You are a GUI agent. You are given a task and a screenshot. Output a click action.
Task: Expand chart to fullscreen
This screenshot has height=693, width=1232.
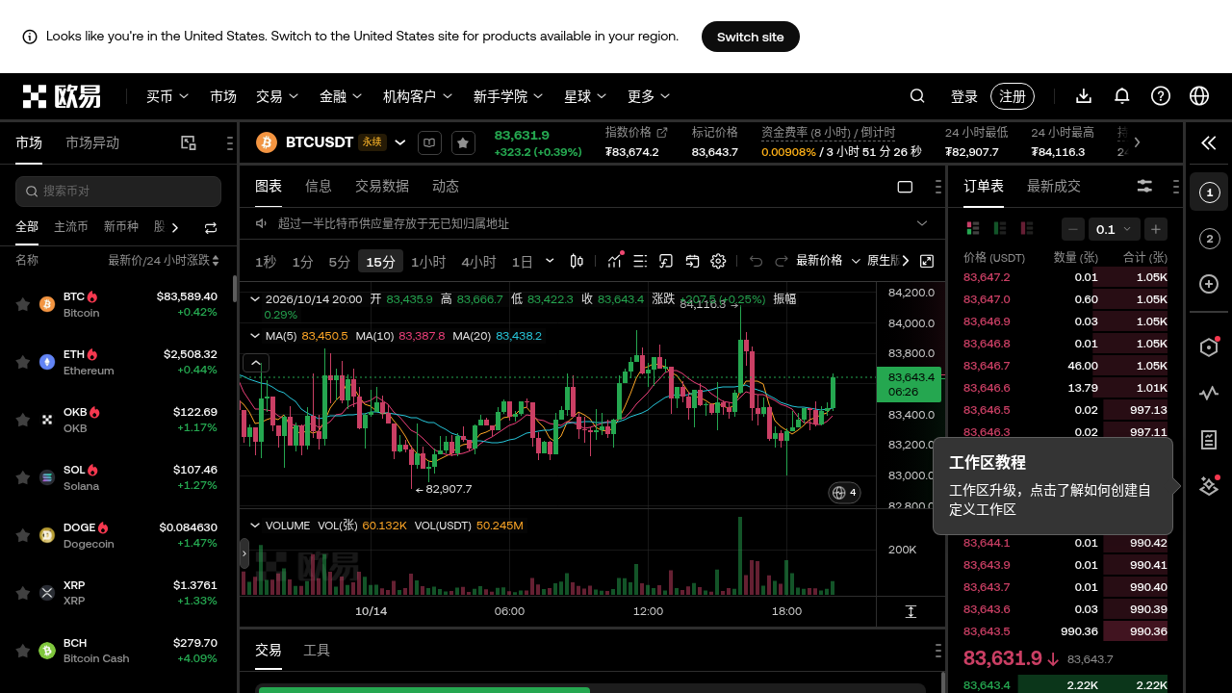(x=927, y=261)
